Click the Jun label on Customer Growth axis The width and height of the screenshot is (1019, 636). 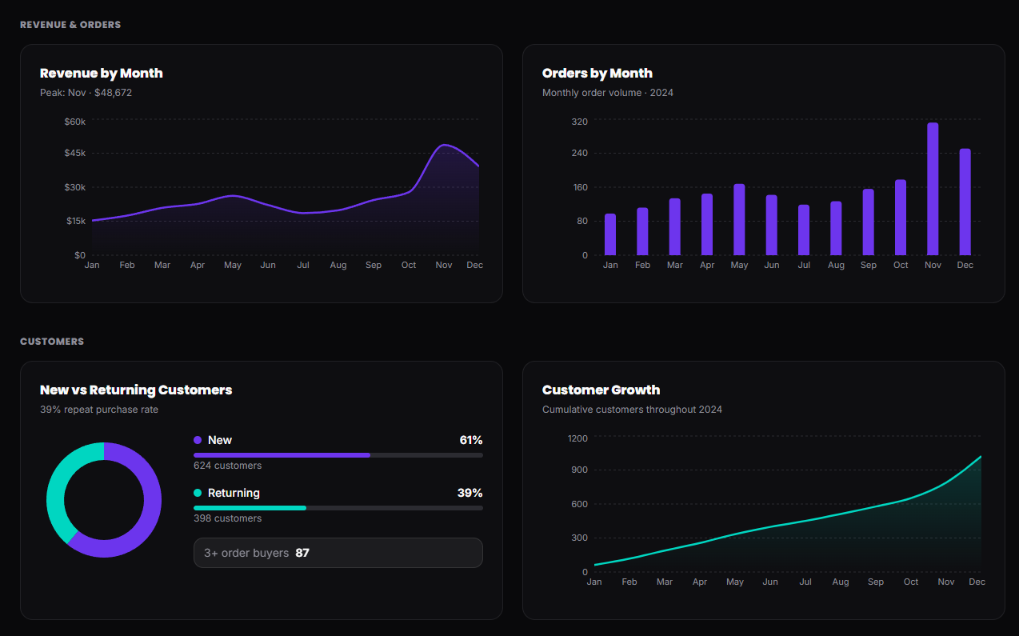[x=770, y=582]
